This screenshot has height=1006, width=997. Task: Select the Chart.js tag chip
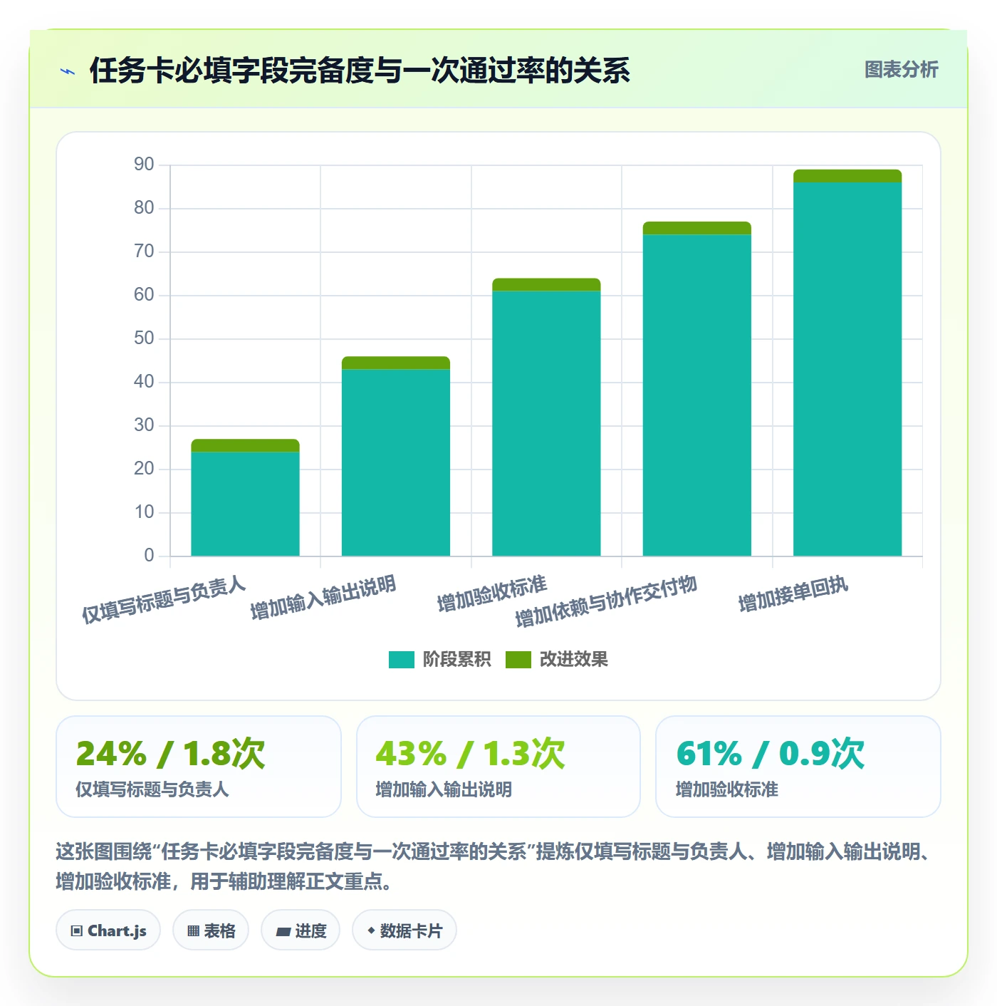tap(108, 930)
